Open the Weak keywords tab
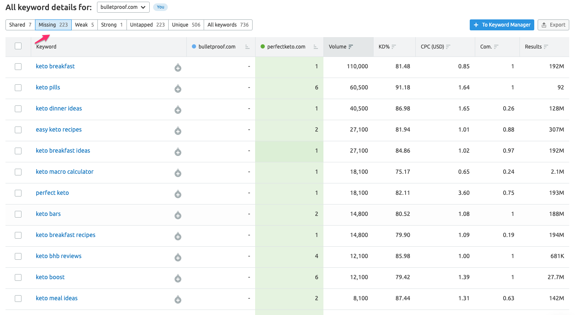 [84, 25]
